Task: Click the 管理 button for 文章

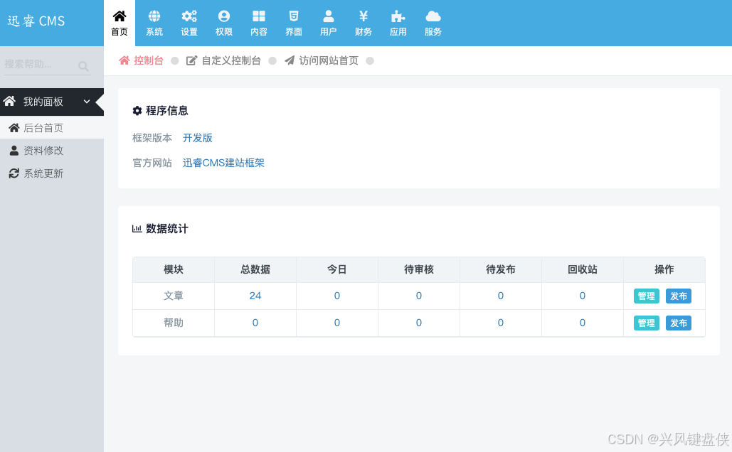Action: coord(647,296)
